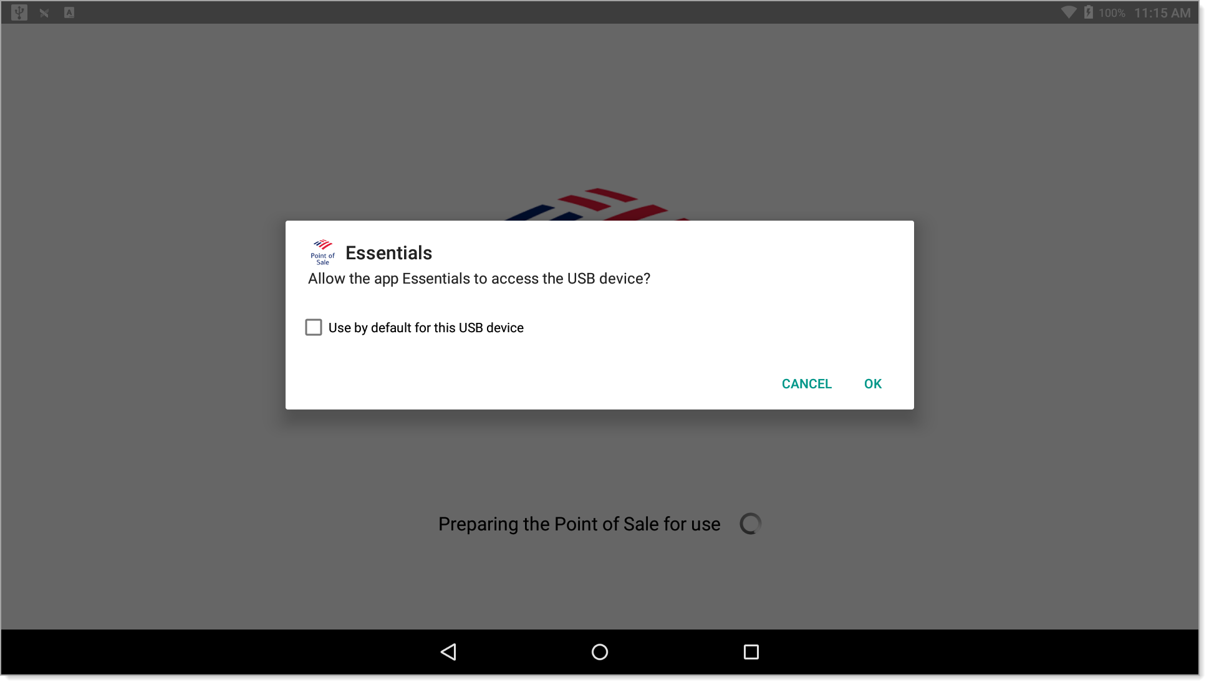This screenshot has width=1209, height=685.
Task: Click the font or text icon in status bar
Action: [x=68, y=11]
